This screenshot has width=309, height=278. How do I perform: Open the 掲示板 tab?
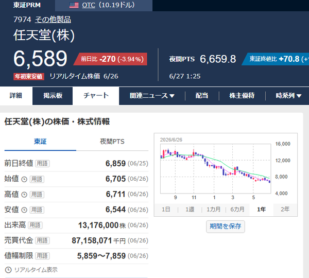pyautogui.click(x=53, y=96)
